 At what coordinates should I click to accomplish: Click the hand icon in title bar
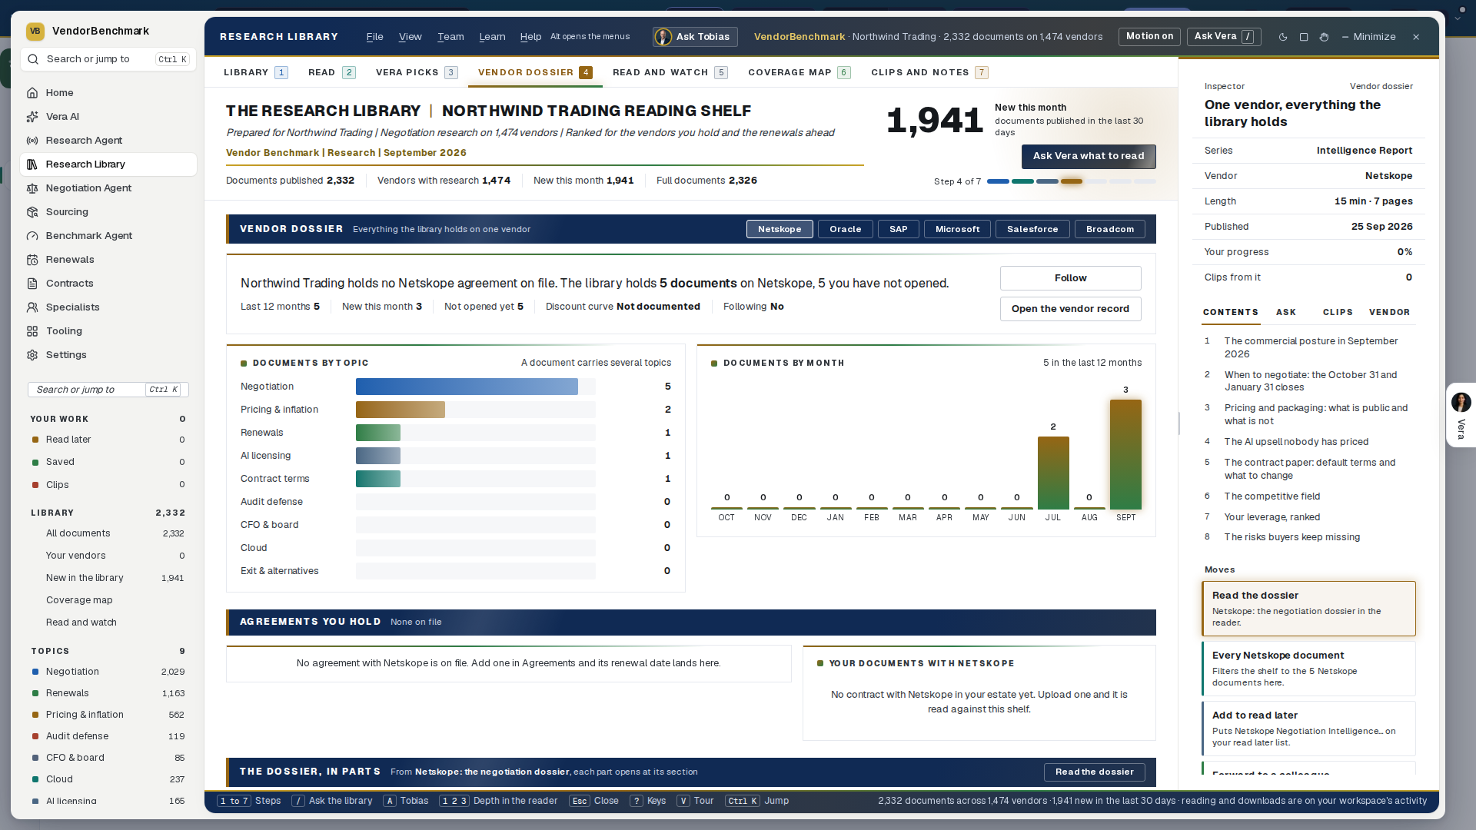click(1324, 37)
